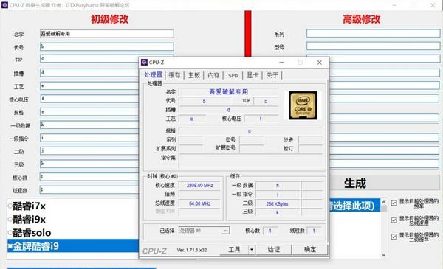Minimize the CPU-Z window

(281, 63)
